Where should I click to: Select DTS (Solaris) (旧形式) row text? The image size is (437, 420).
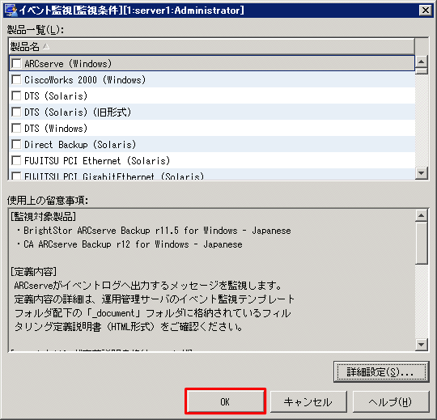point(78,112)
